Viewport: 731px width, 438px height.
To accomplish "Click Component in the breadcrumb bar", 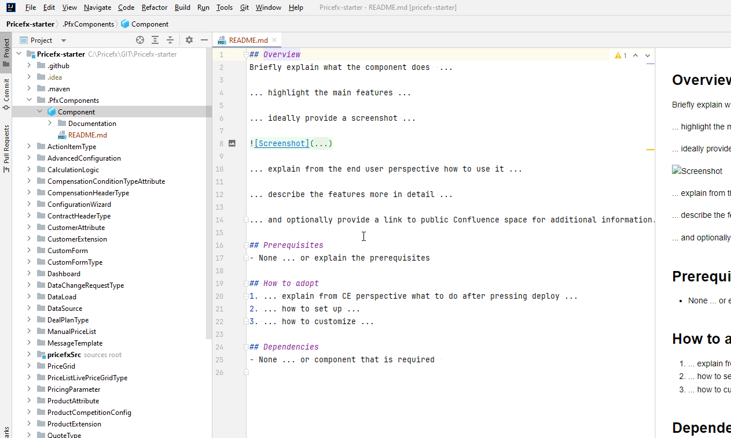I will point(150,24).
